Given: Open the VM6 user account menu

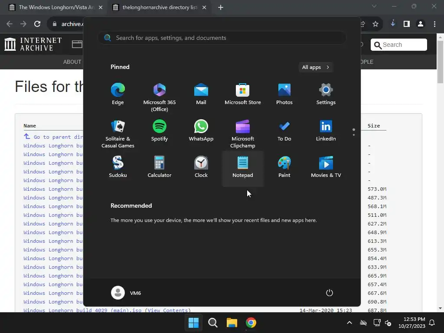Looking at the screenshot, I should [126, 293].
